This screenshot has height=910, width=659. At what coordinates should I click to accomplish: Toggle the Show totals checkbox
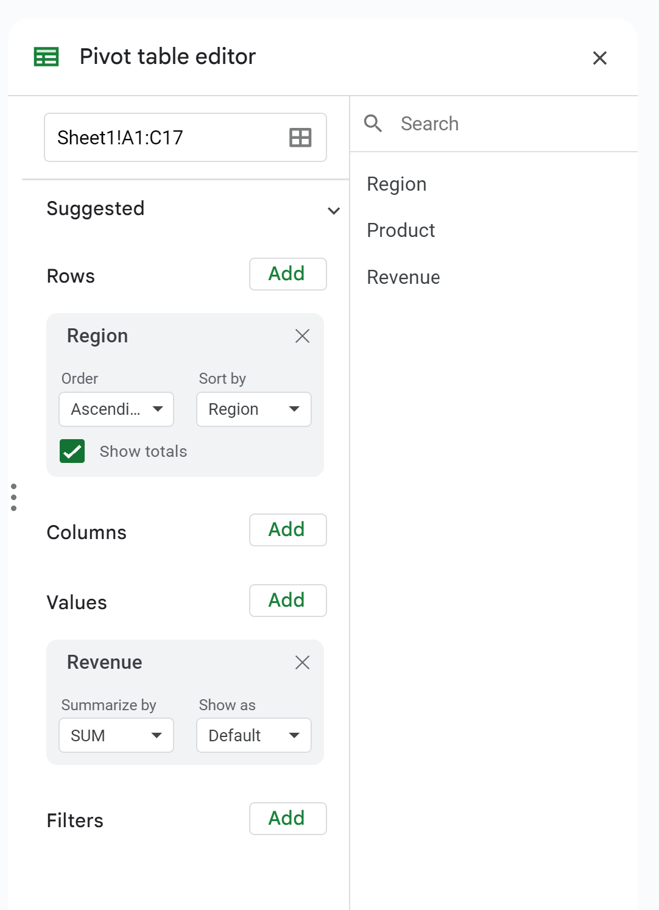tap(72, 451)
